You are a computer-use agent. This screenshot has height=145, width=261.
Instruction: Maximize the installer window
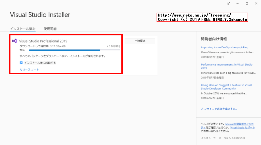(x=247, y=4)
